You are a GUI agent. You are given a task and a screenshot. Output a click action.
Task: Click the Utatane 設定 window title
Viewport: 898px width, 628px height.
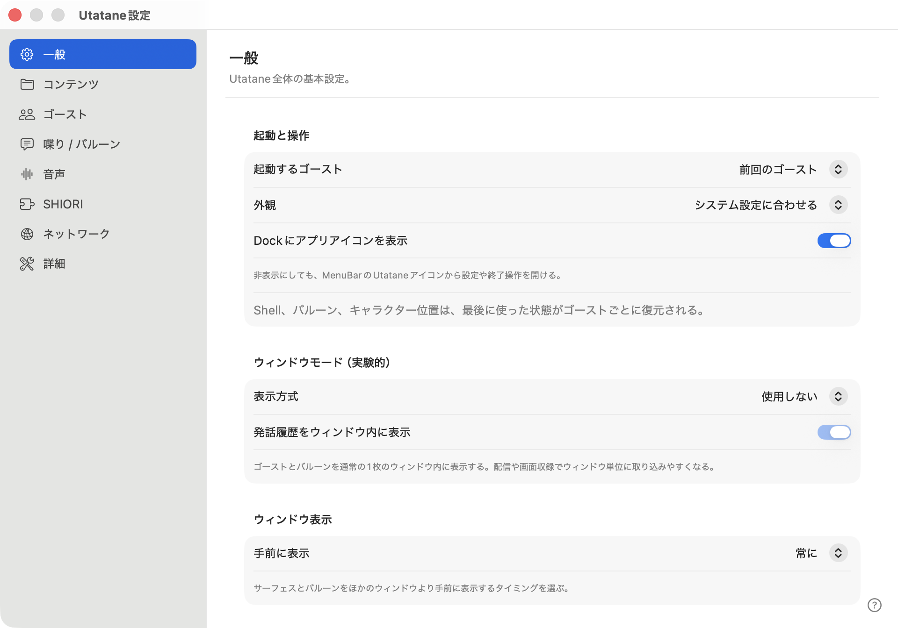point(115,15)
